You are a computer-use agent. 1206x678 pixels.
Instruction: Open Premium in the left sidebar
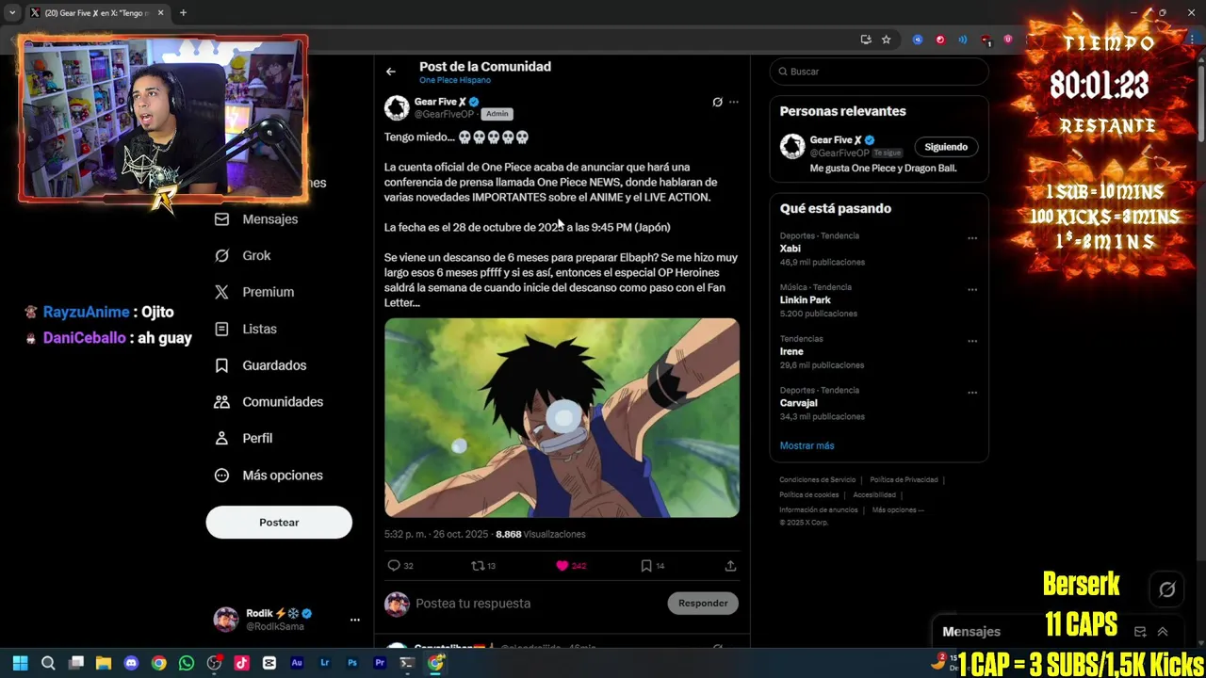coord(254,292)
